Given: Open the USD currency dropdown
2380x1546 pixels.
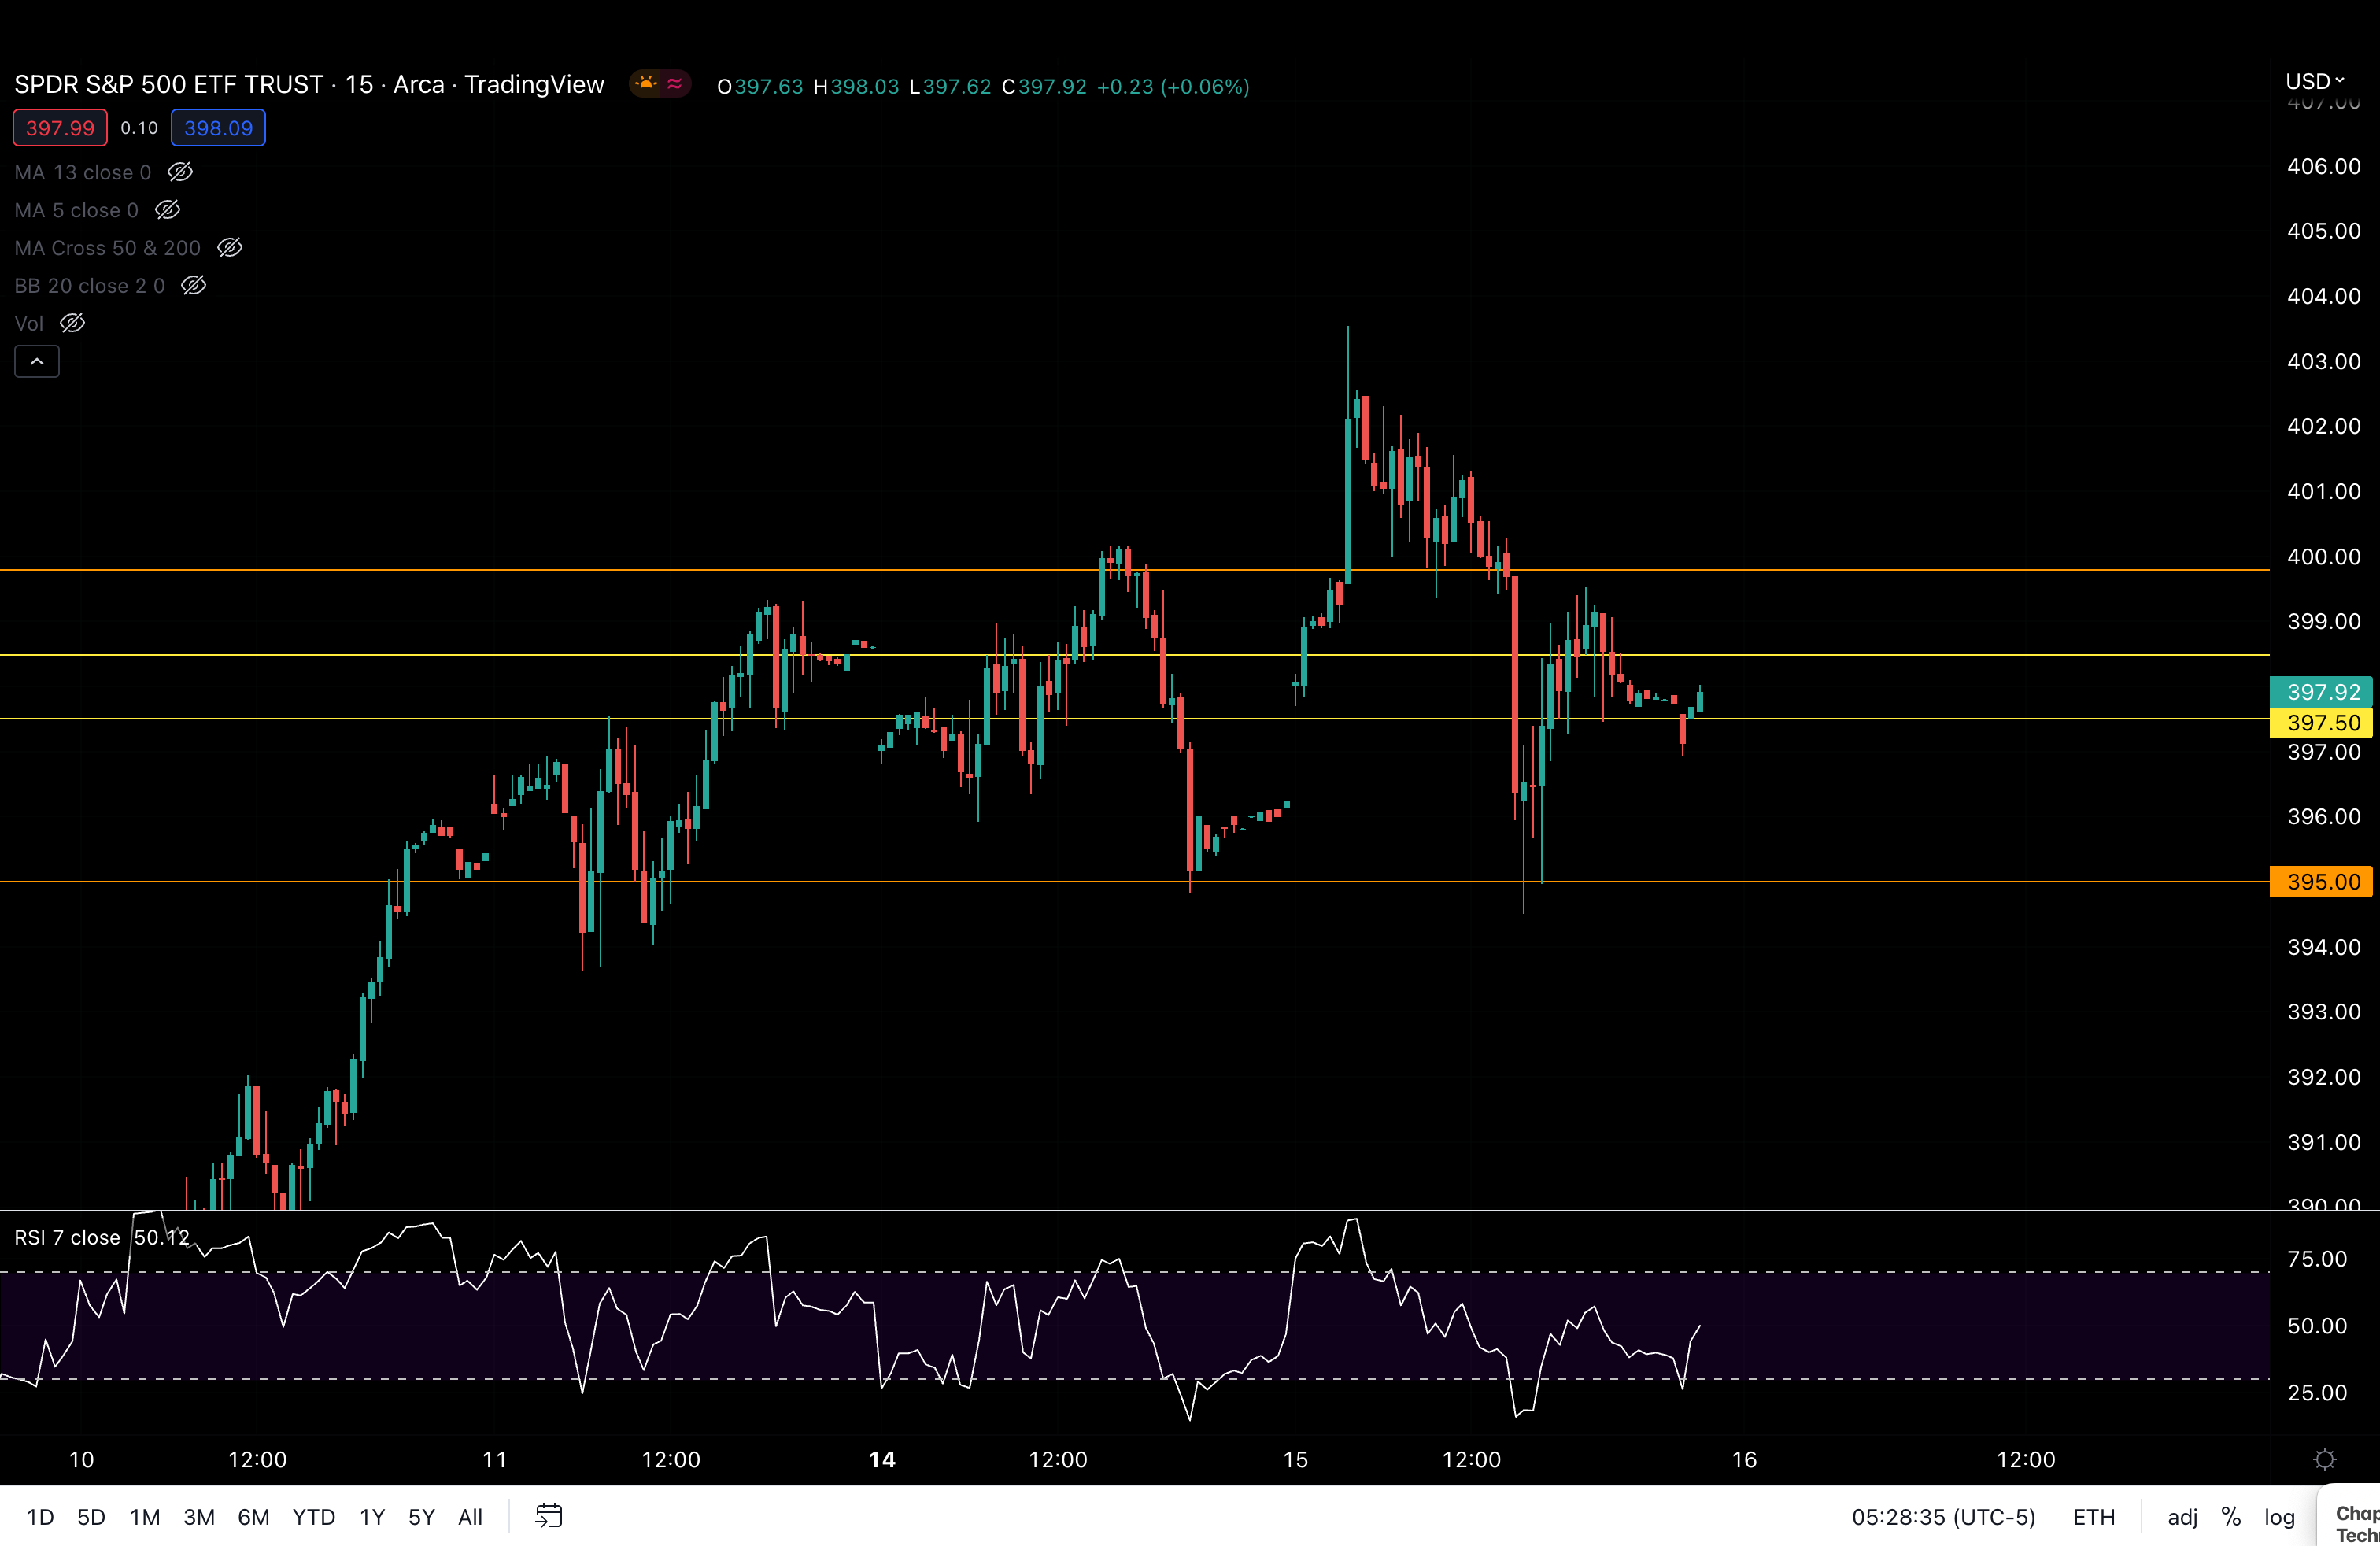Looking at the screenshot, I should 2314,82.
